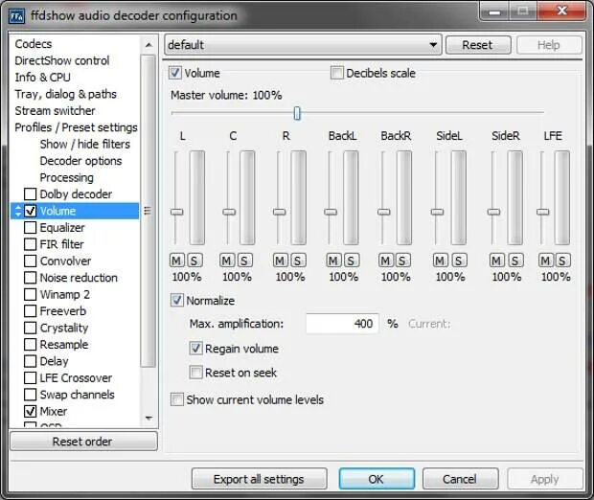Click the Reset order button

[83, 442]
